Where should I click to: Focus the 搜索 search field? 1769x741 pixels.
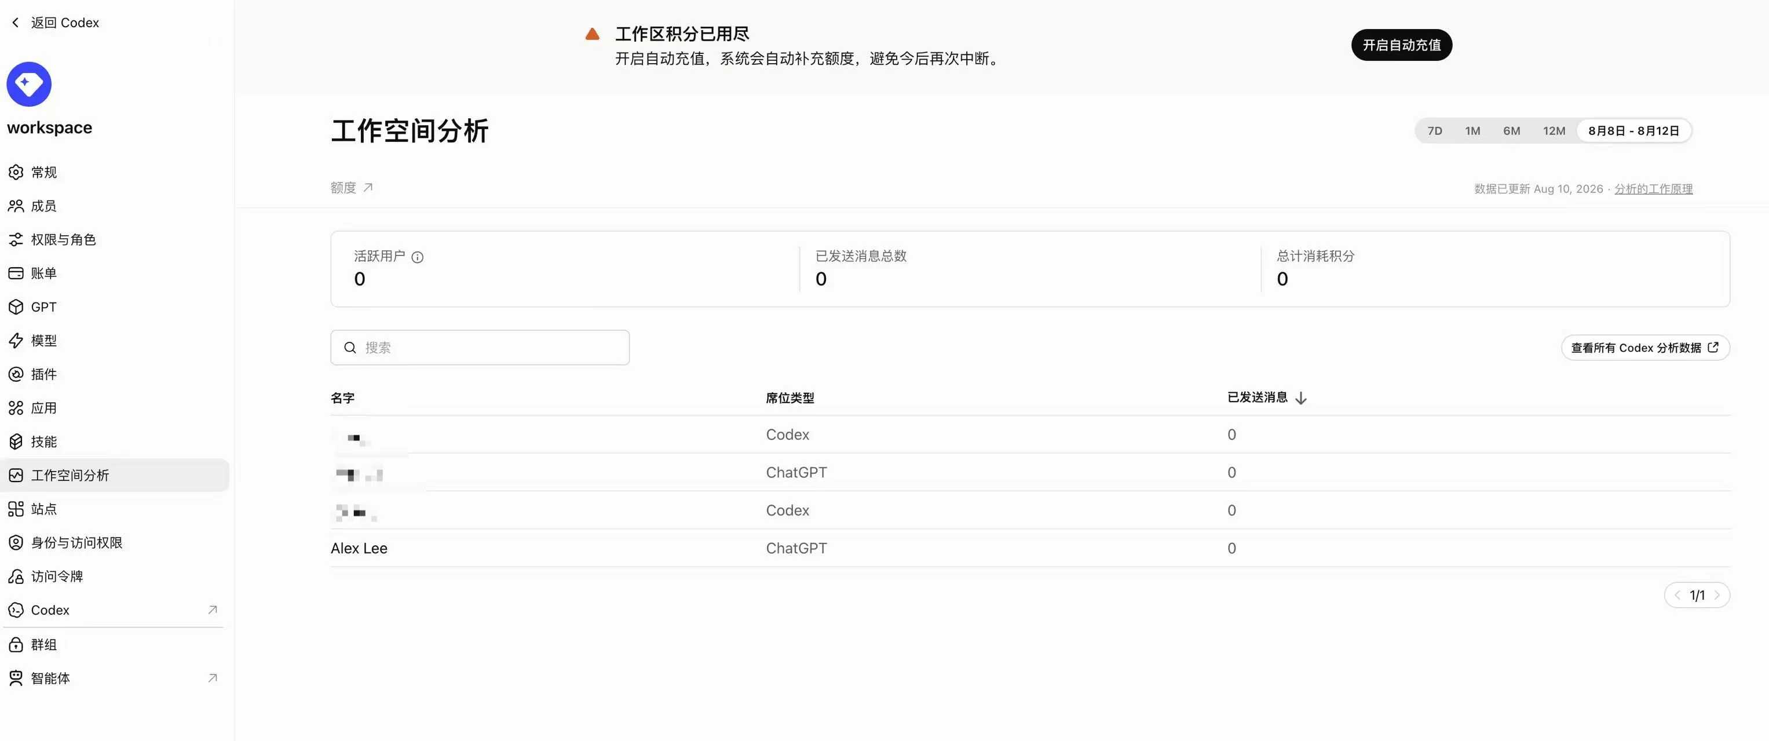480,348
